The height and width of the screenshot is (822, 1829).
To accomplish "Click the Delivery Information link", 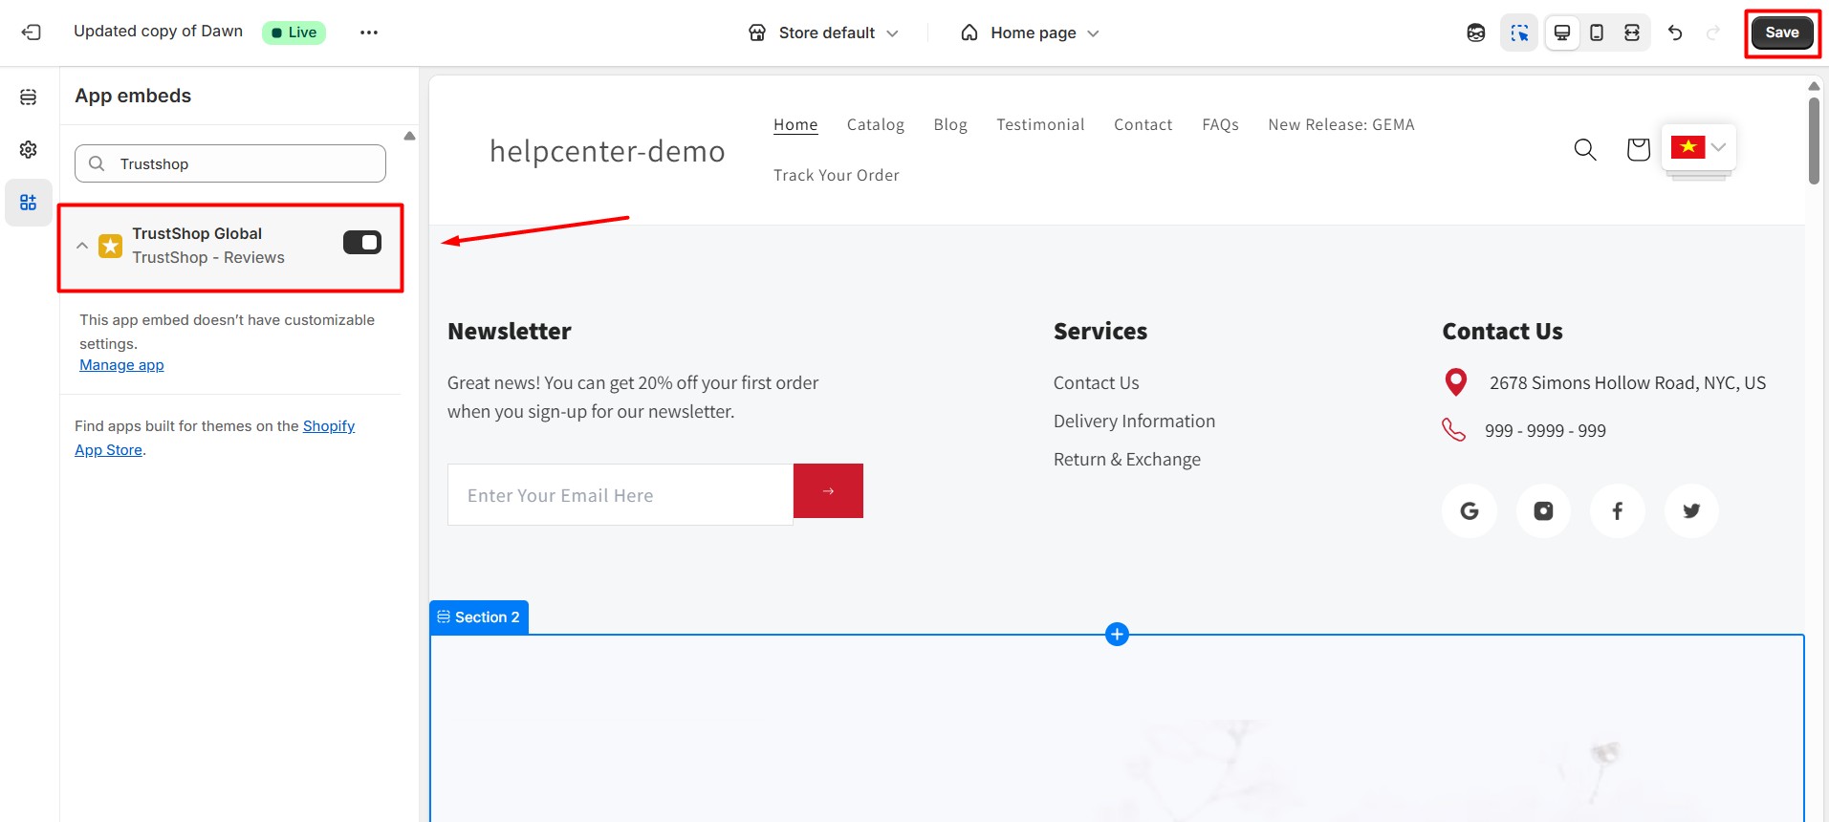I will 1135,422.
